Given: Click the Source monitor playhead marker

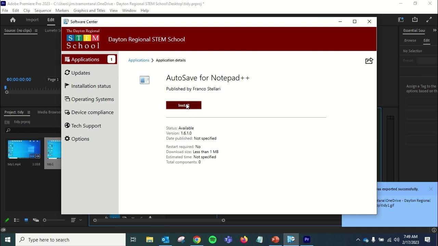Looking at the screenshot, I should click(6, 88).
